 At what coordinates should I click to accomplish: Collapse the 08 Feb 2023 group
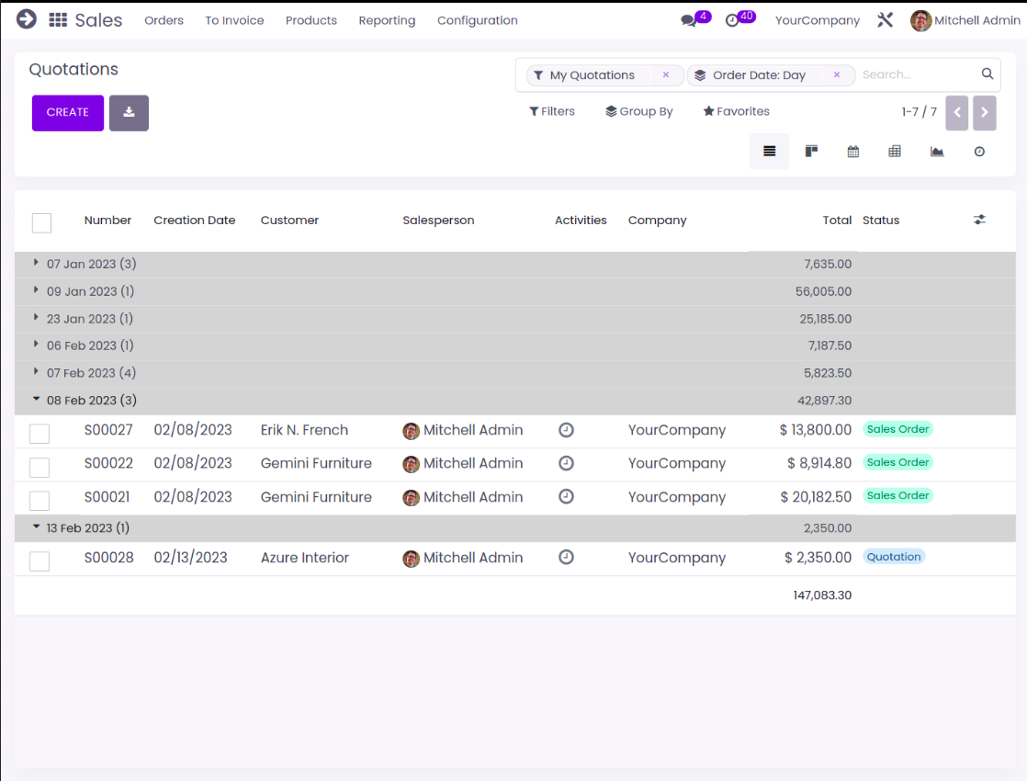click(x=83, y=401)
